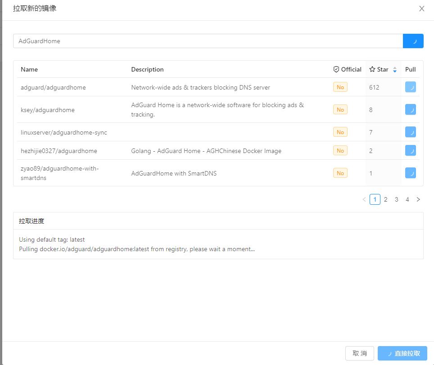Pull the hezhijie0327/adguardhome image
Viewport: 434px width, 365px height.
click(411, 150)
